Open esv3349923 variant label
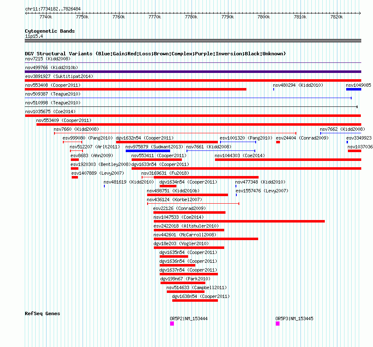 (x=359, y=138)
